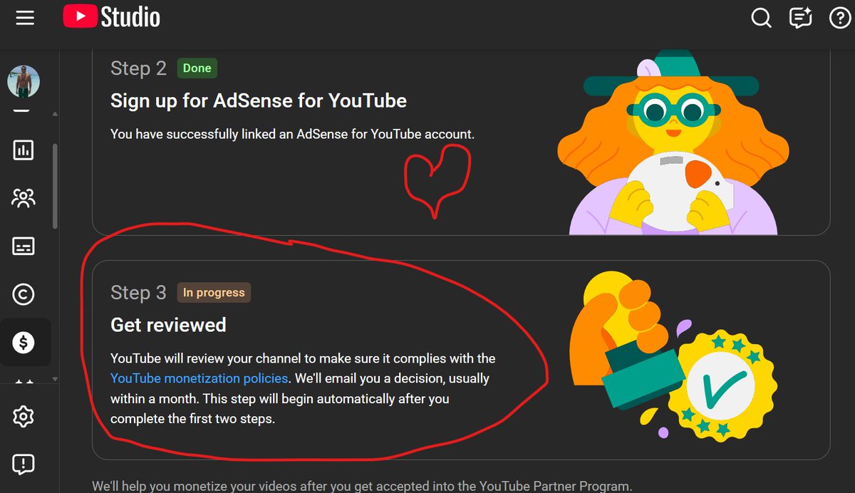
Task: Click the In progress badge on Step 3
Action: pos(214,293)
